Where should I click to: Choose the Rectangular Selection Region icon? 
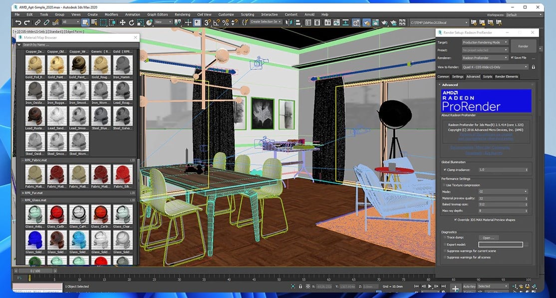(x=103, y=22)
